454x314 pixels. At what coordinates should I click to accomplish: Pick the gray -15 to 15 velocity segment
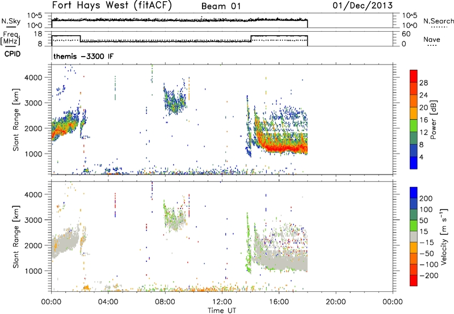414,236
